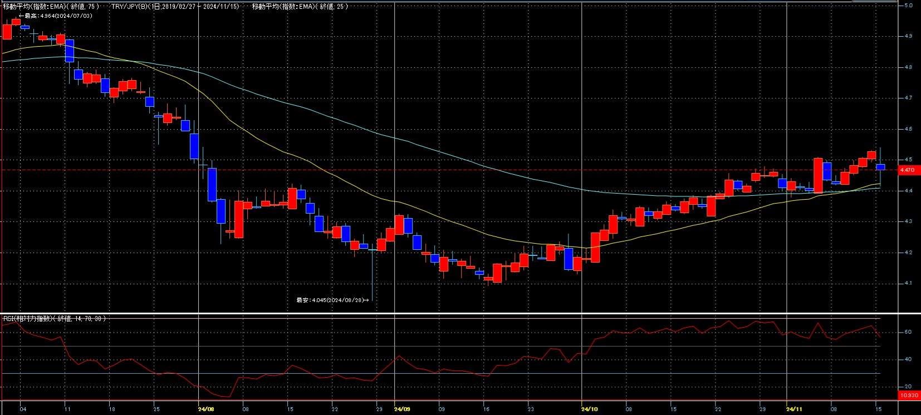
Task: Select the TRY/JPY(B) daily chart title
Action: coord(175,7)
